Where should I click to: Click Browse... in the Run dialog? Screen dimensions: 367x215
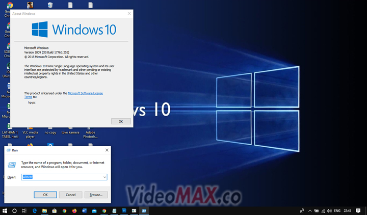click(96, 195)
